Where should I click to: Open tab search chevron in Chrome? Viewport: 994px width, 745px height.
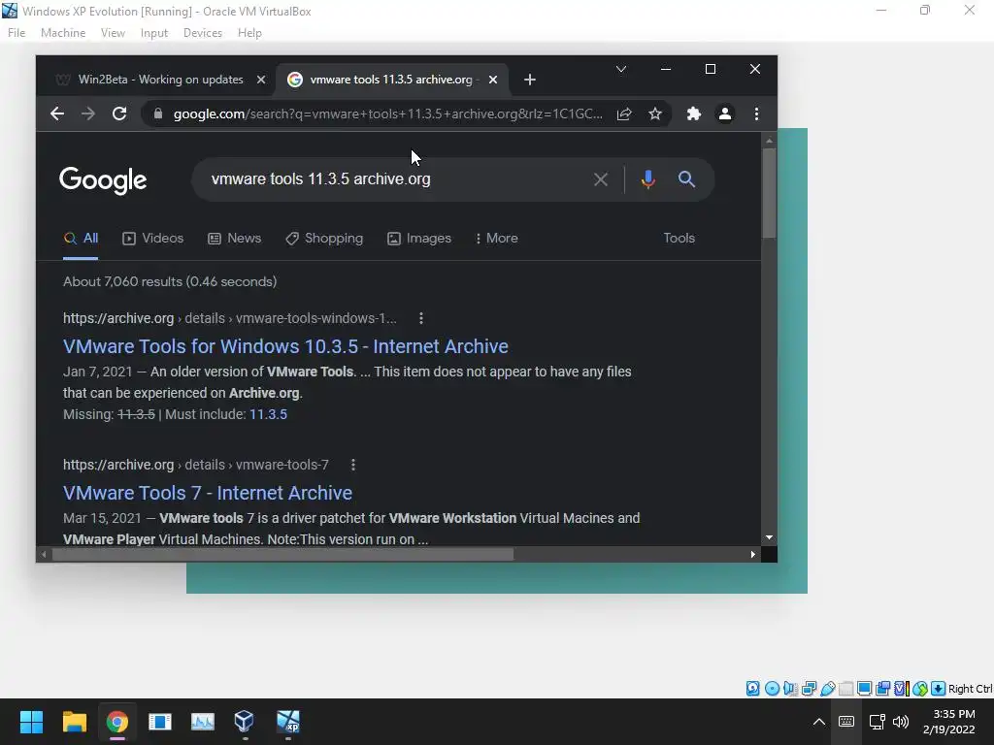(621, 69)
